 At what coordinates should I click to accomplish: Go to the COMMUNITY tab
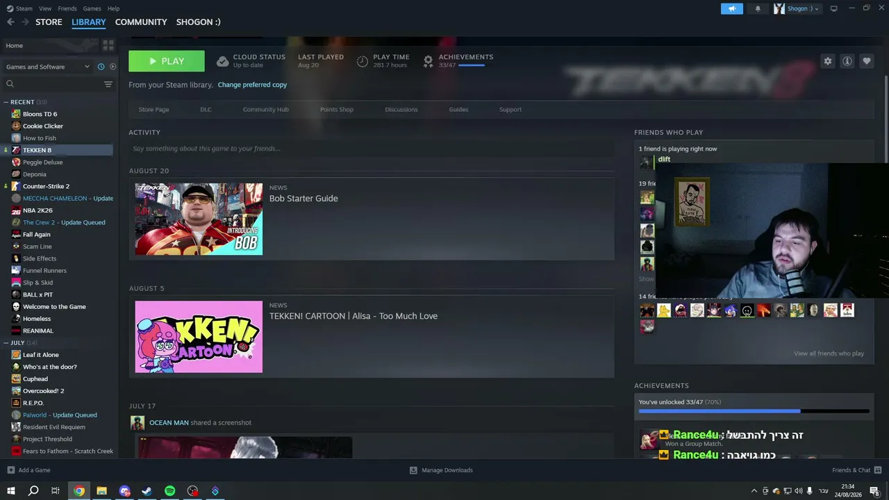141,22
